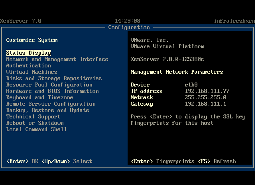This screenshot has height=185, width=256.
Task: Open the Authentication menu entry
Action: pos(29,66)
